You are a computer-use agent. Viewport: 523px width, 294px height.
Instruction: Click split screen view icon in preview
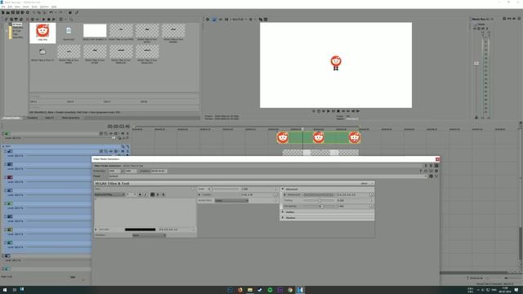[226, 20]
